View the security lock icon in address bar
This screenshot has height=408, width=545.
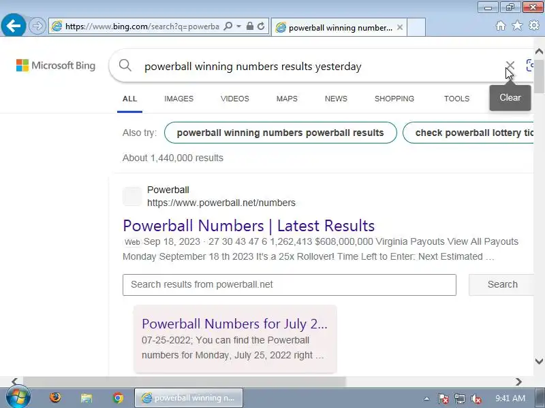(x=249, y=27)
